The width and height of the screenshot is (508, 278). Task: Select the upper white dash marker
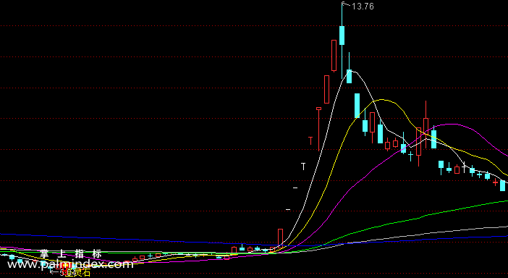click(x=295, y=188)
